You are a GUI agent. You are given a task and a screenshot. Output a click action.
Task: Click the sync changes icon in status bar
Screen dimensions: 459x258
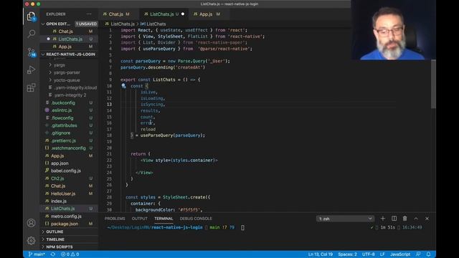(x=53, y=254)
